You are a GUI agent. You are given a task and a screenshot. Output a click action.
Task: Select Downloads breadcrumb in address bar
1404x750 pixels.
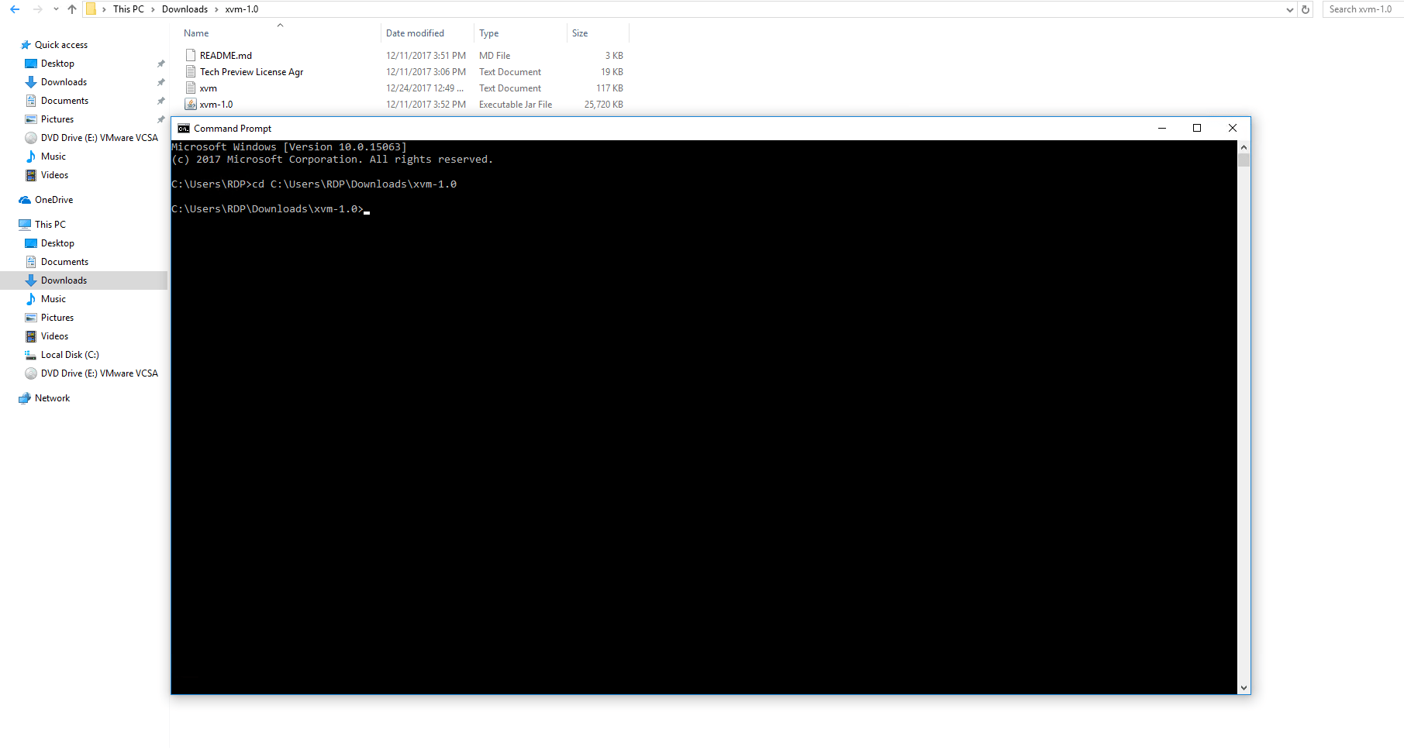coord(185,9)
